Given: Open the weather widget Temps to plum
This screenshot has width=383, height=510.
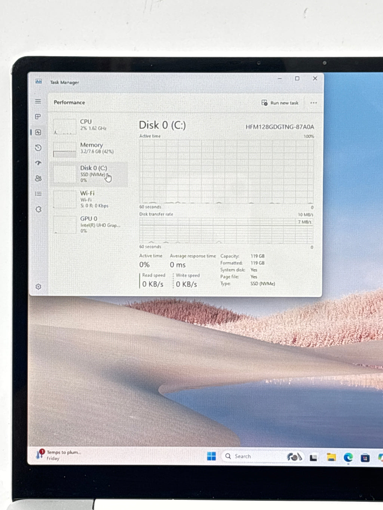Looking at the screenshot, I should pos(59,455).
